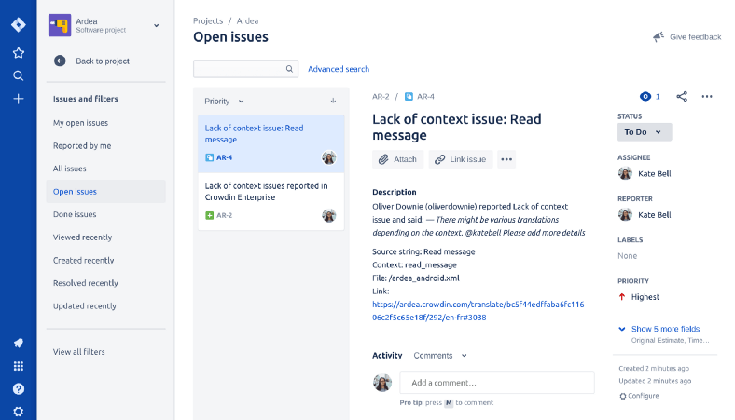Click the AR-4 breadcrumb issue type icon
The width and height of the screenshot is (735, 420).
click(x=409, y=97)
